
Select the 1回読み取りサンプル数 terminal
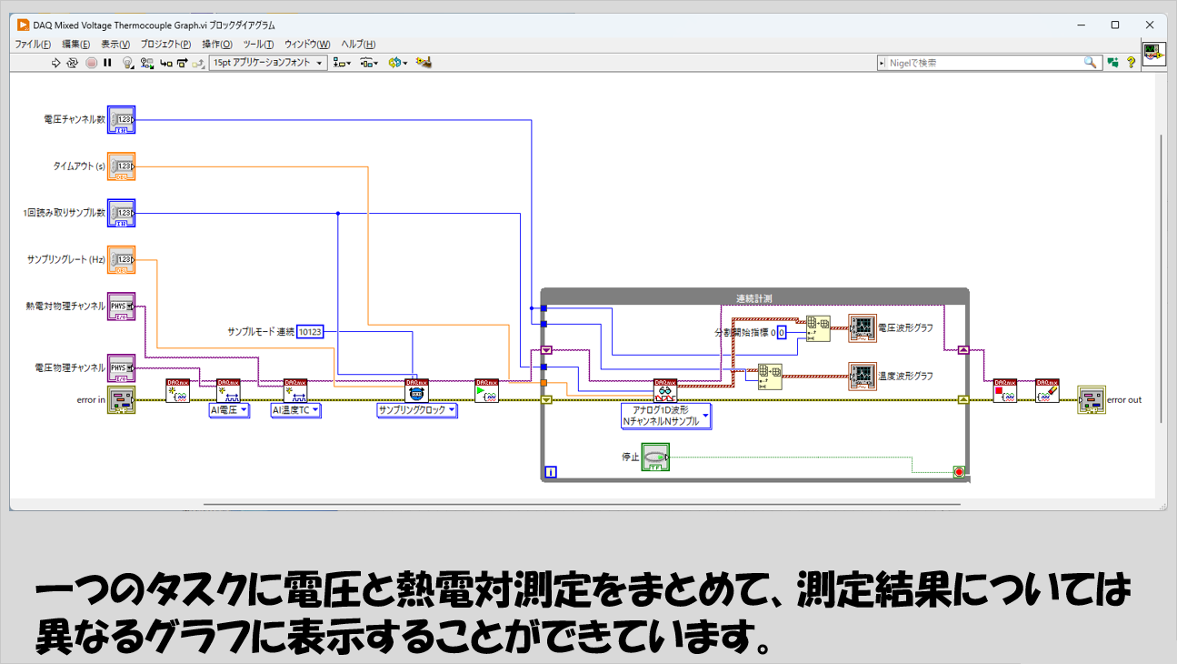tap(121, 213)
